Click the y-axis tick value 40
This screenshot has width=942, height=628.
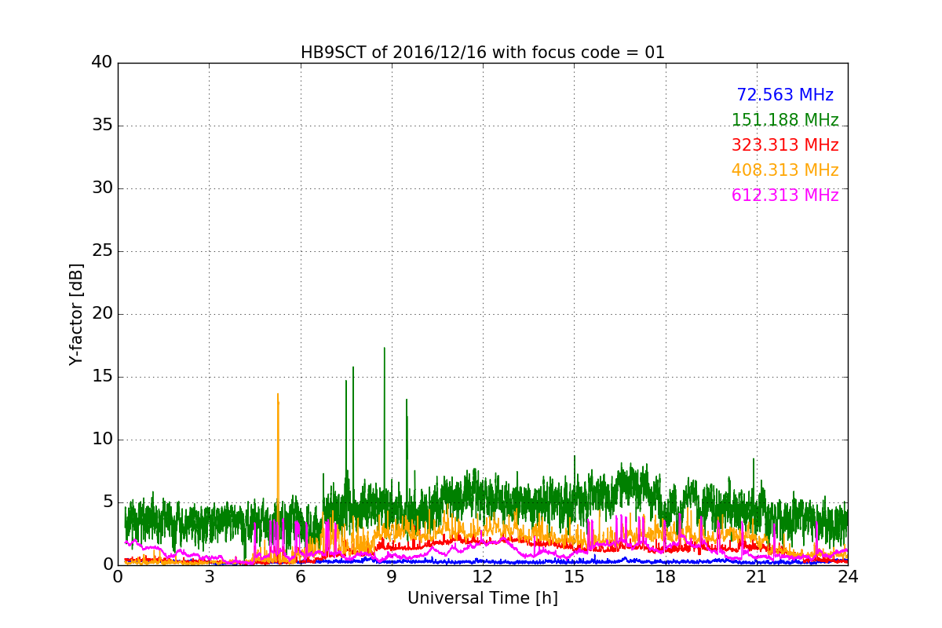(102, 63)
